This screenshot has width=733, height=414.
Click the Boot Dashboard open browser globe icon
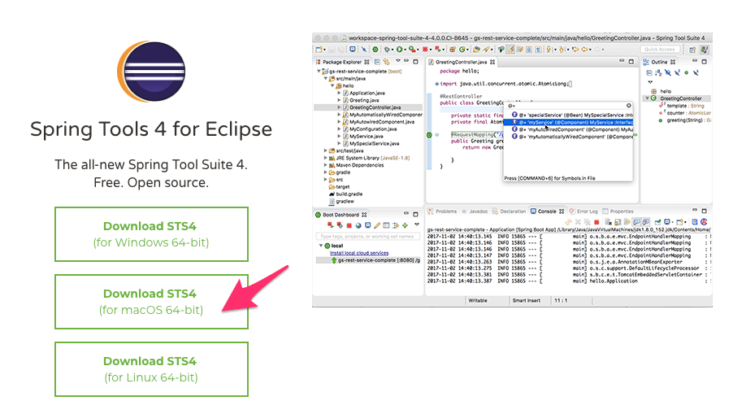pos(358,225)
